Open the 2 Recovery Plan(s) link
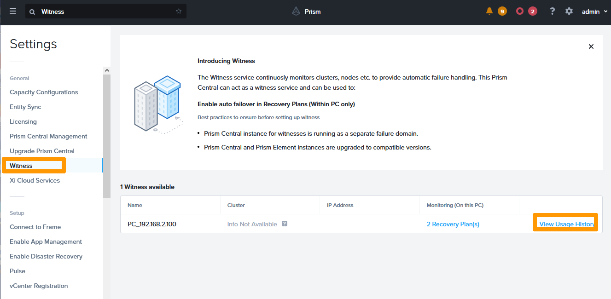The image size is (611, 299). point(453,224)
